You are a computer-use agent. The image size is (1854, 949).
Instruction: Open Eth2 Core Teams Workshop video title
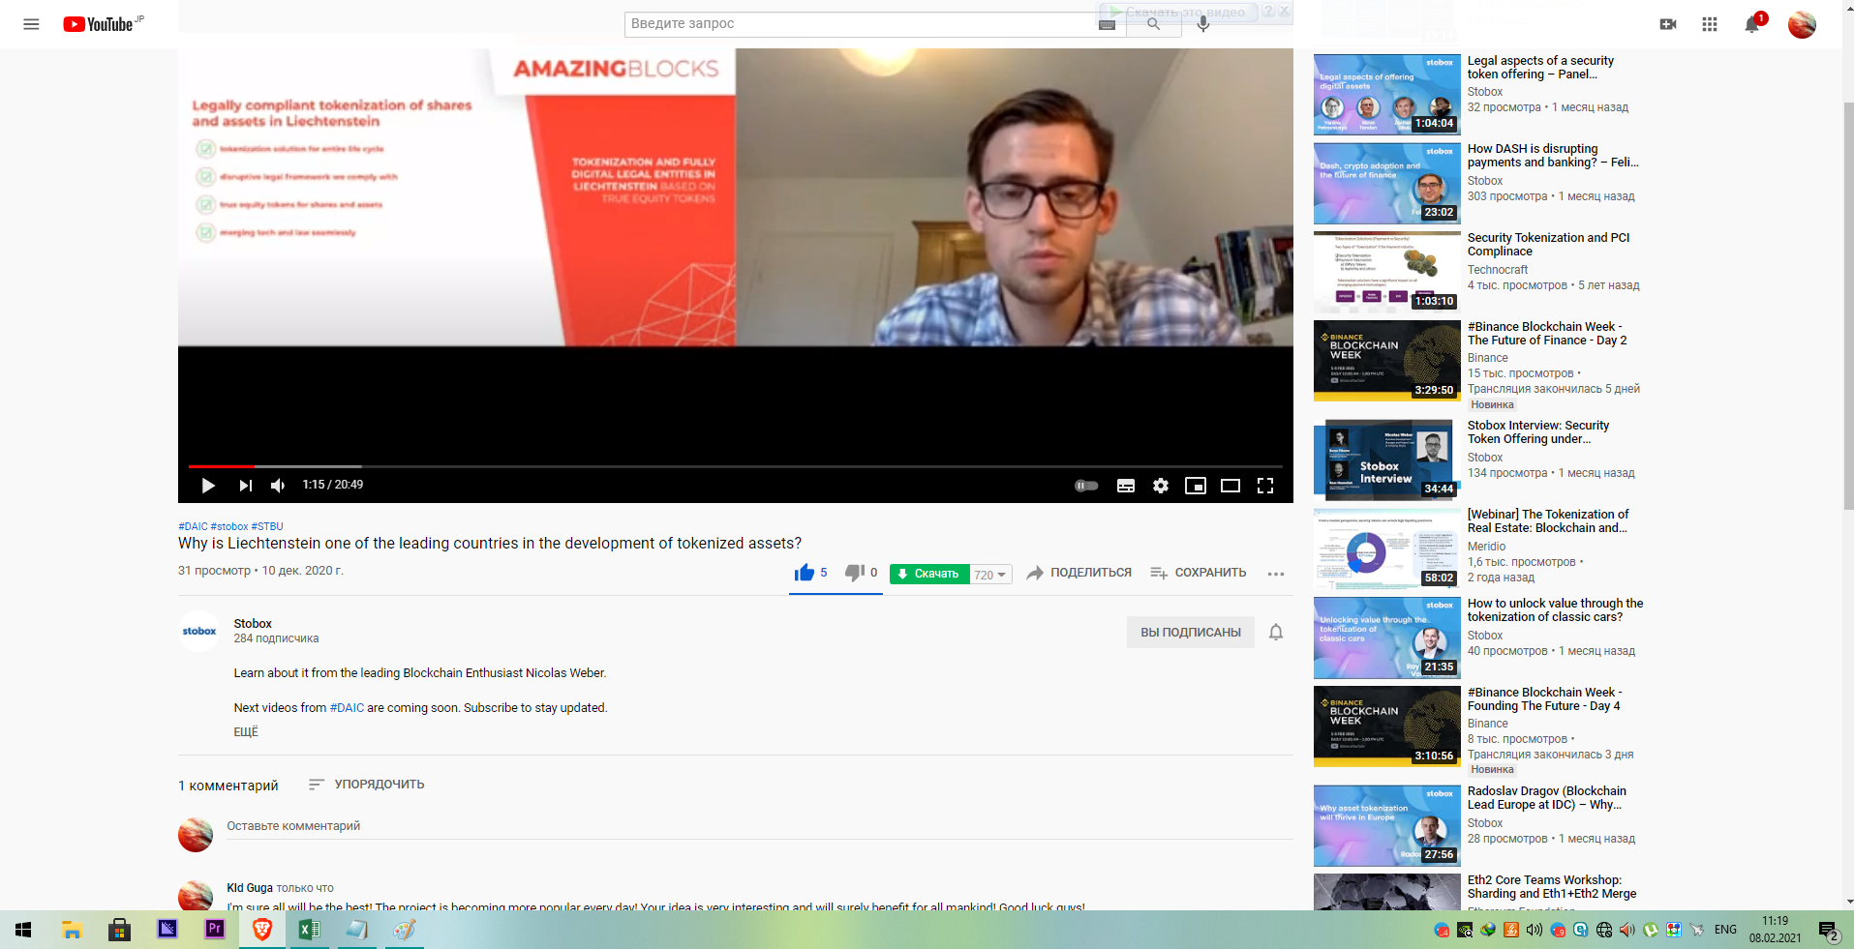[x=1552, y=887]
